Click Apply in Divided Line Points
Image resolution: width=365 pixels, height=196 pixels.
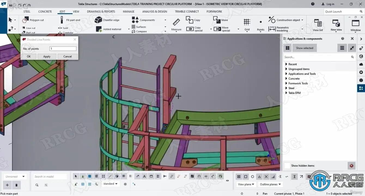tap(47, 56)
